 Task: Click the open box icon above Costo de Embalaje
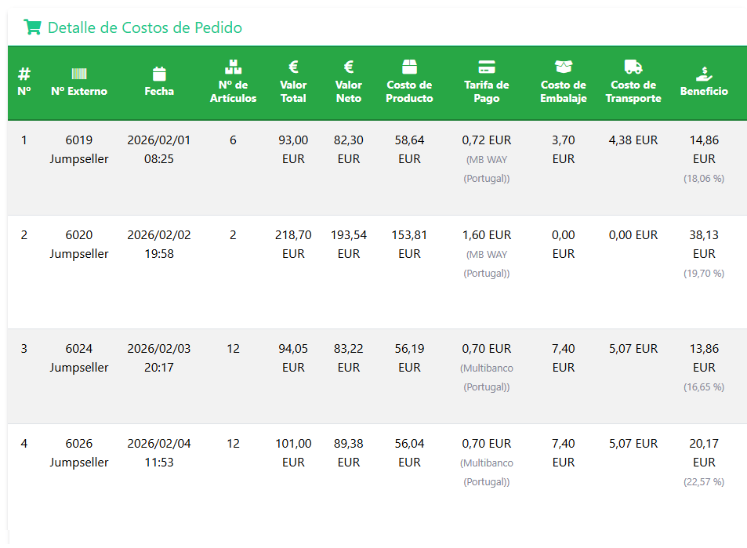[563, 67]
